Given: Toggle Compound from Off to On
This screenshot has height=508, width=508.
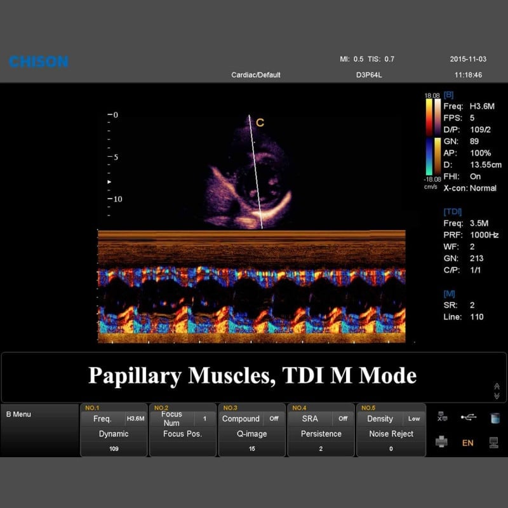Looking at the screenshot, I should pos(241,418).
